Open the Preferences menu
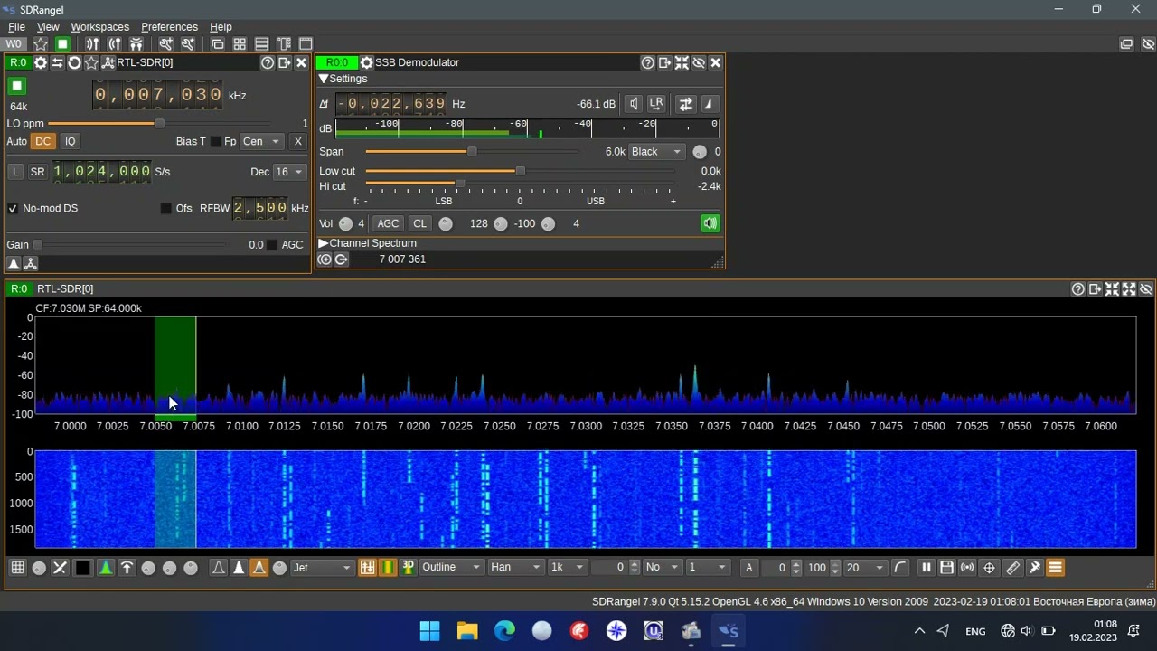The height and width of the screenshot is (651, 1157). [169, 27]
